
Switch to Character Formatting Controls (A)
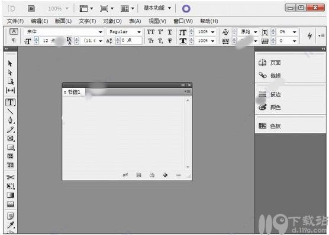tap(14, 32)
